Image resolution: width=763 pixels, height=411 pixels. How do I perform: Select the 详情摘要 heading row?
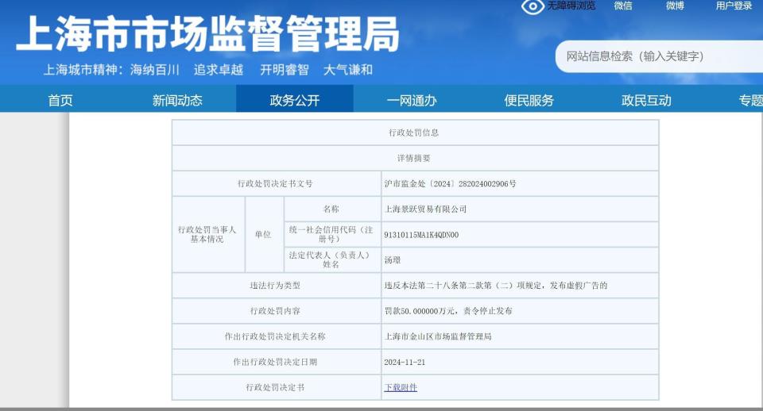[413, 158]
